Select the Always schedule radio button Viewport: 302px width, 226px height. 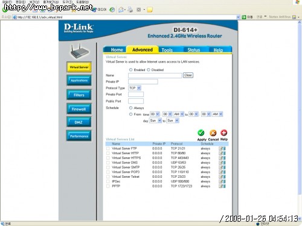click(130, 108)
